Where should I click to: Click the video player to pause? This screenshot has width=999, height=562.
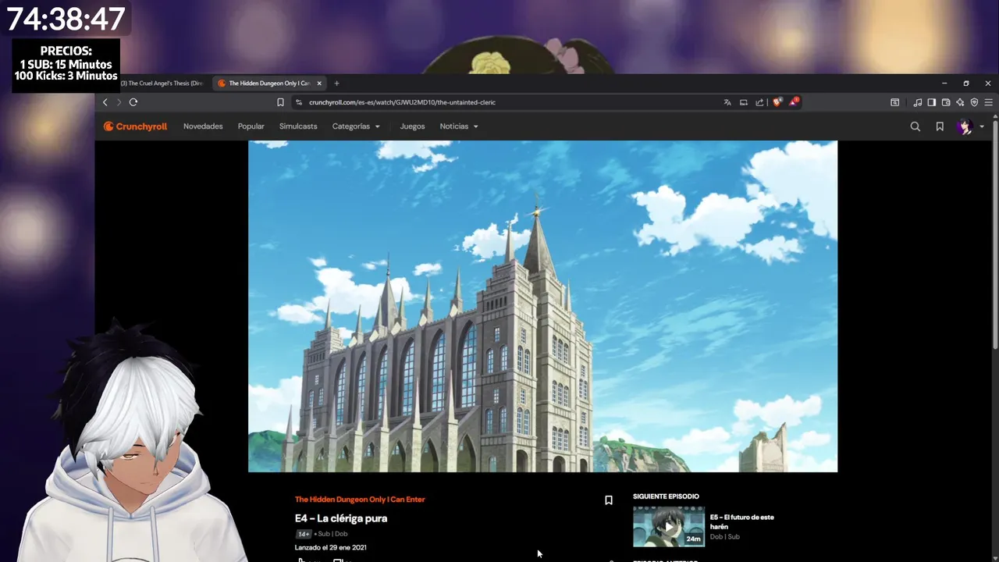pyautogui.click(x=542, y=306)
